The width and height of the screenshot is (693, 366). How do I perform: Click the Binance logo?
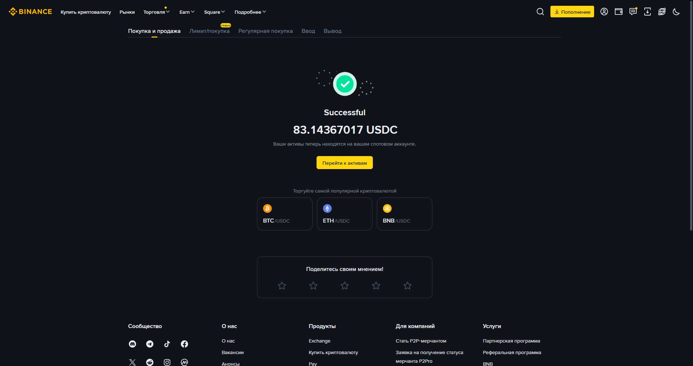pos(30,12)
